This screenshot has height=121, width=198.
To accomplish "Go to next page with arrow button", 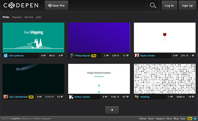I will click(x=112, y=110).
